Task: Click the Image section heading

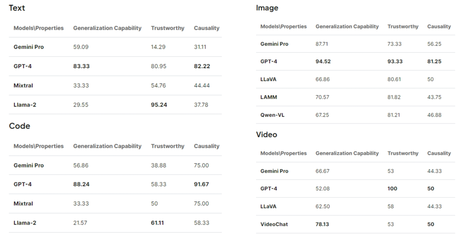Action: coord(267,8)
